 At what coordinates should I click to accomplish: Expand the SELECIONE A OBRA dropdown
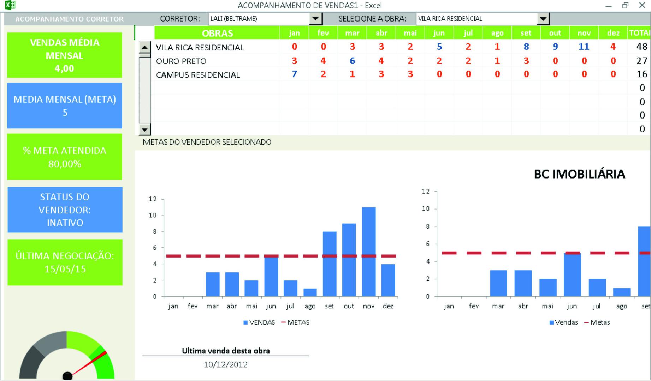543,19
